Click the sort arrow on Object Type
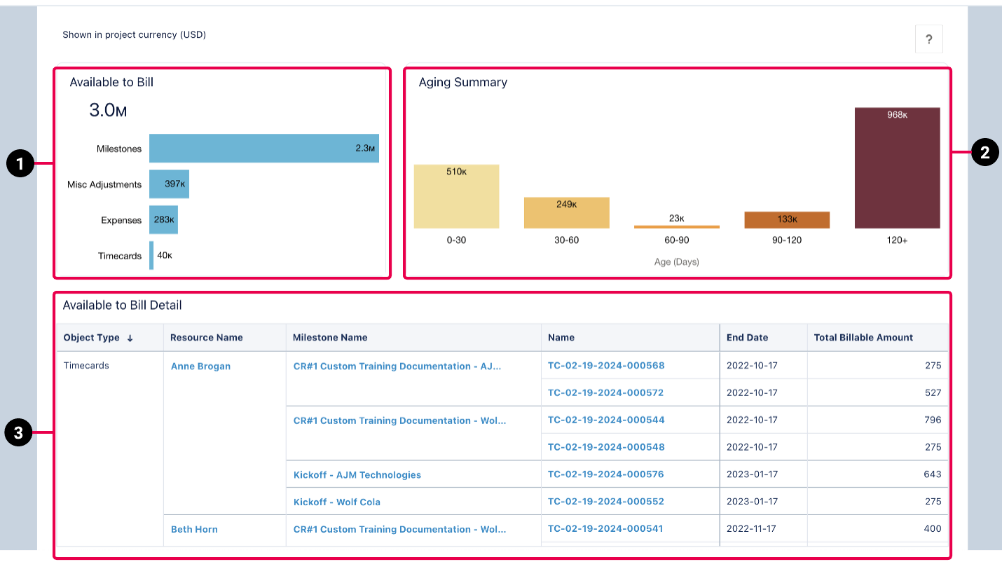The width and height of the screenshot is (1002, 562). (130, 338)
